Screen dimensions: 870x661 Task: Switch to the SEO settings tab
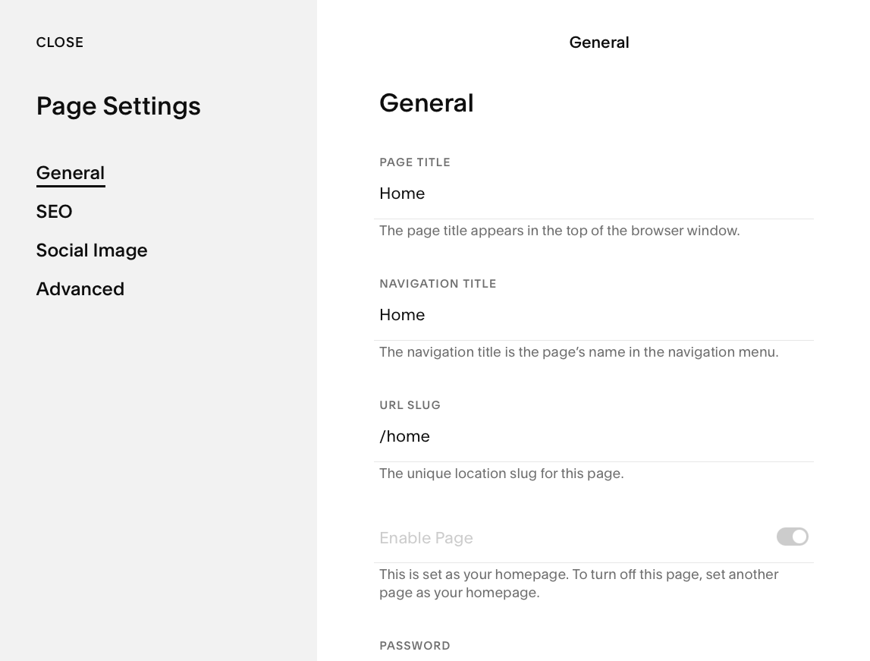54,212
